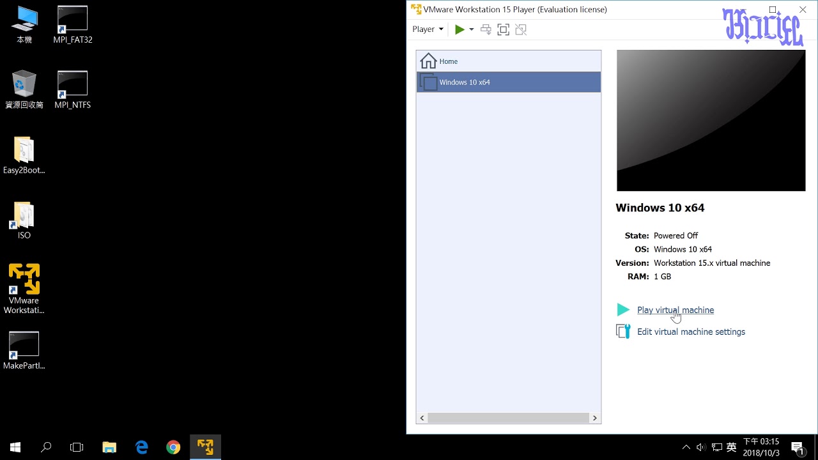Launch Microsoft Edge from taskbar

pyautogui.click(x=142, y=447)
